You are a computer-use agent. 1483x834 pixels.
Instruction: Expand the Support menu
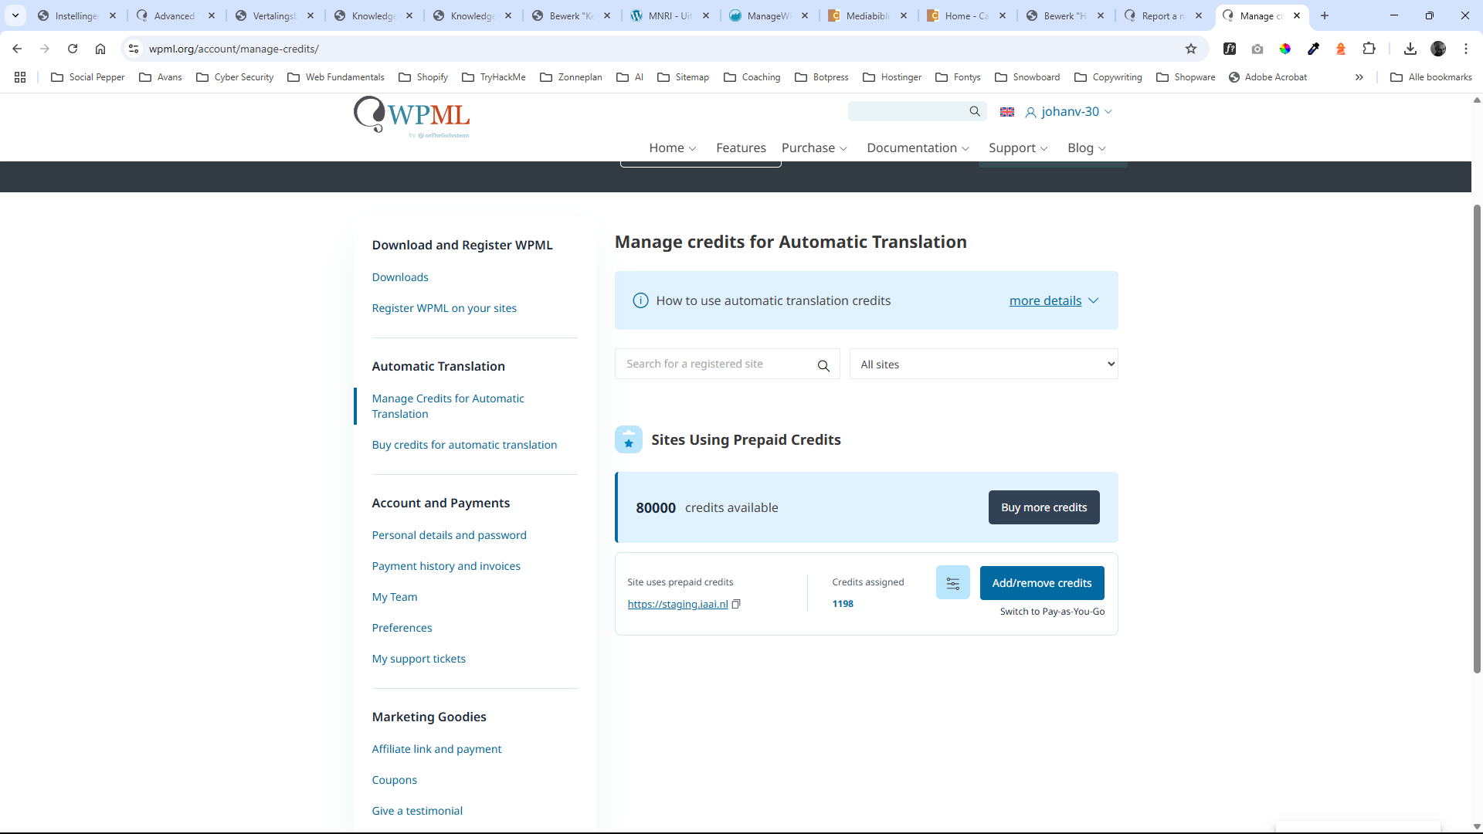(1018, 148)
